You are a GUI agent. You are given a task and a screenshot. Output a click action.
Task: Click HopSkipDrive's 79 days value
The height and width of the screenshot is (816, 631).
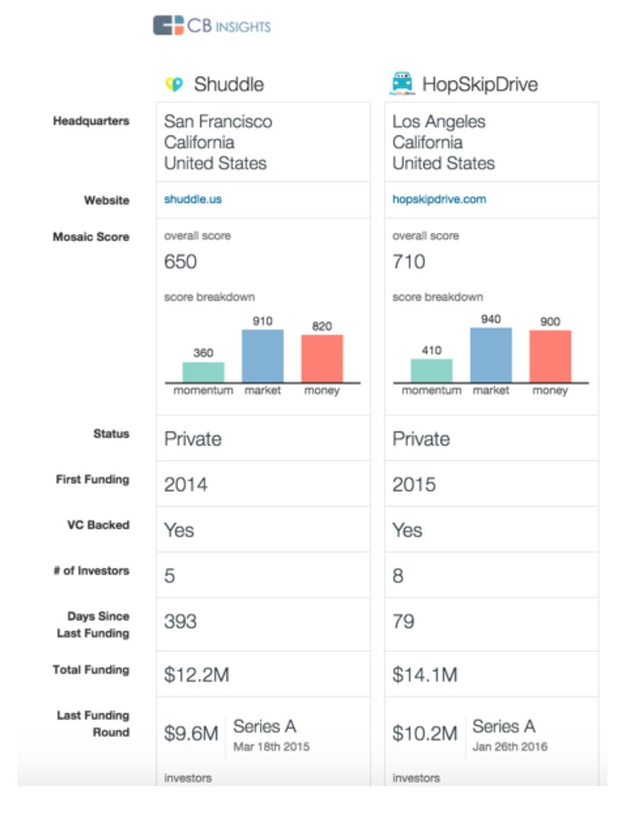click(x=403, y=621)
